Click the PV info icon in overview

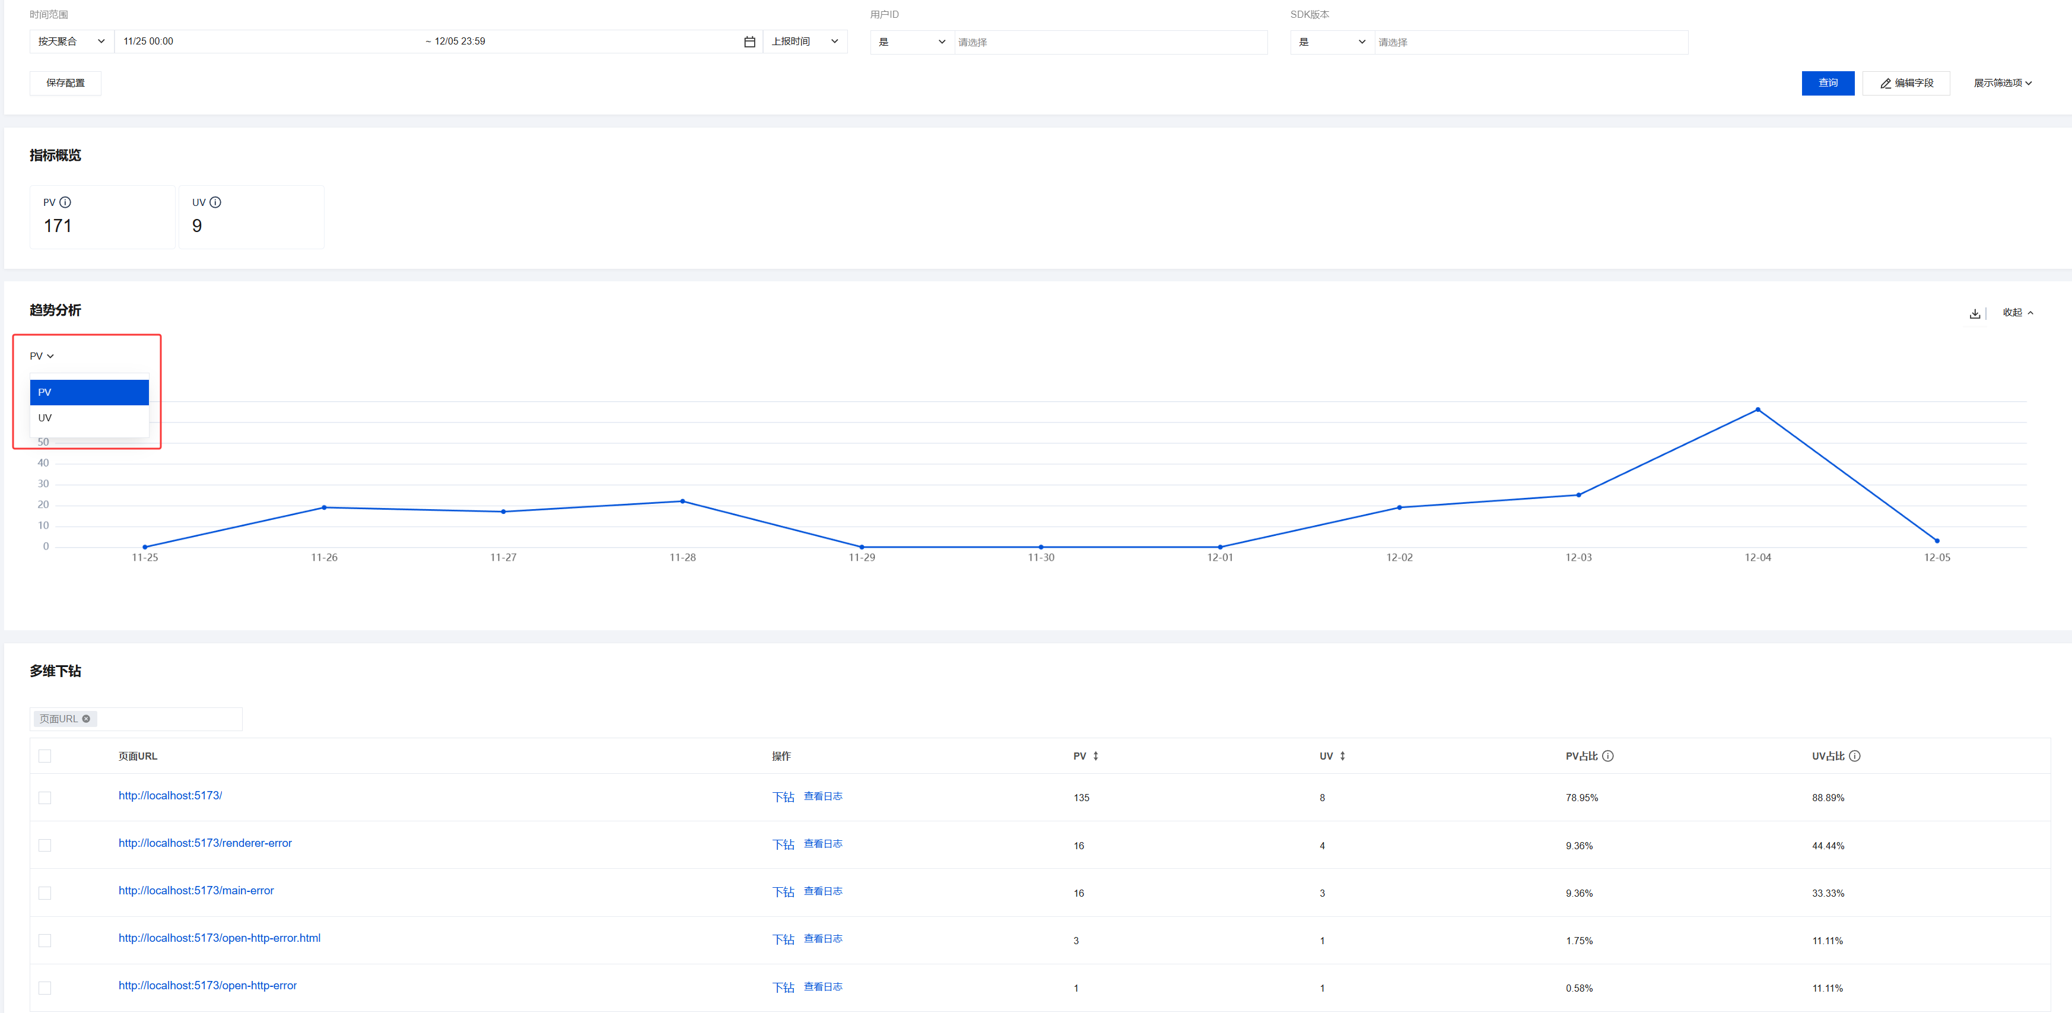click(x=65, y=203)
